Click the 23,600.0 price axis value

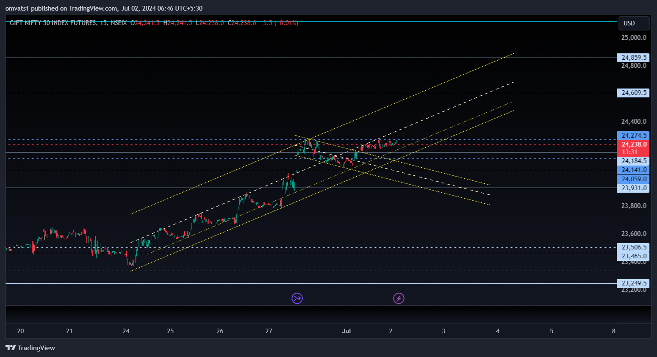click(x=634, y=234)
